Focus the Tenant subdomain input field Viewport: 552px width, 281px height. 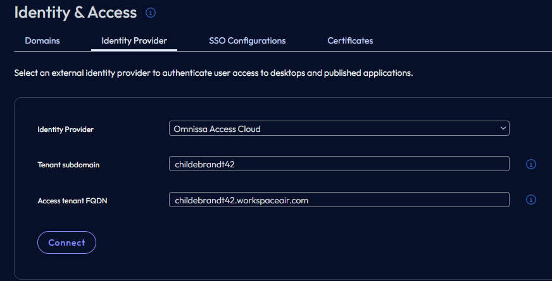339,164
